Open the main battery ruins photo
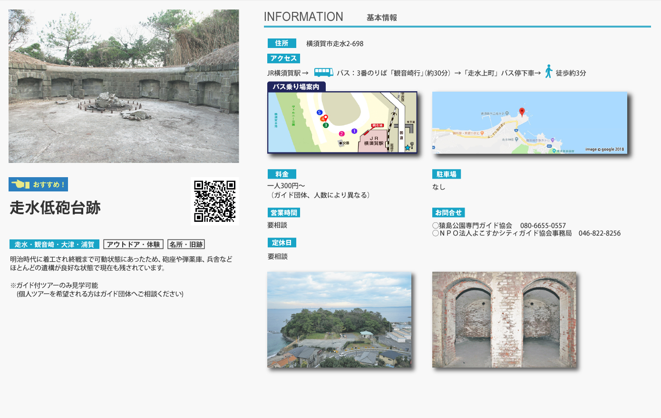The height and width of the screenshot is (418, 661). [124, 86]
